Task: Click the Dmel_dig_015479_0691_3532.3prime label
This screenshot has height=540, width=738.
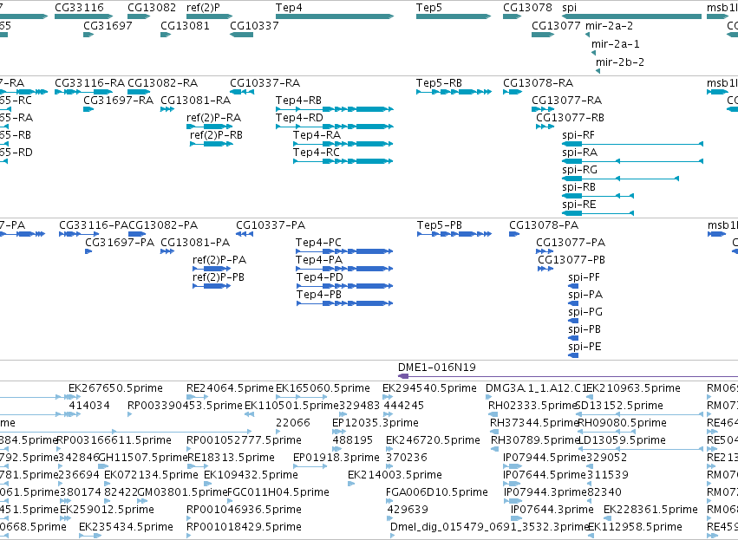Action: (x=489, y=526)
